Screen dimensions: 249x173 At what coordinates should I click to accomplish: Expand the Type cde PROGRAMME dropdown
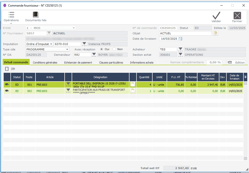point(67,49)
